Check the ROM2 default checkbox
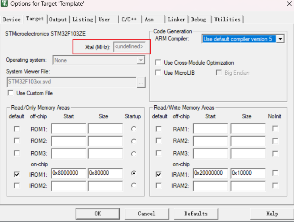 [x=17, y=141]
